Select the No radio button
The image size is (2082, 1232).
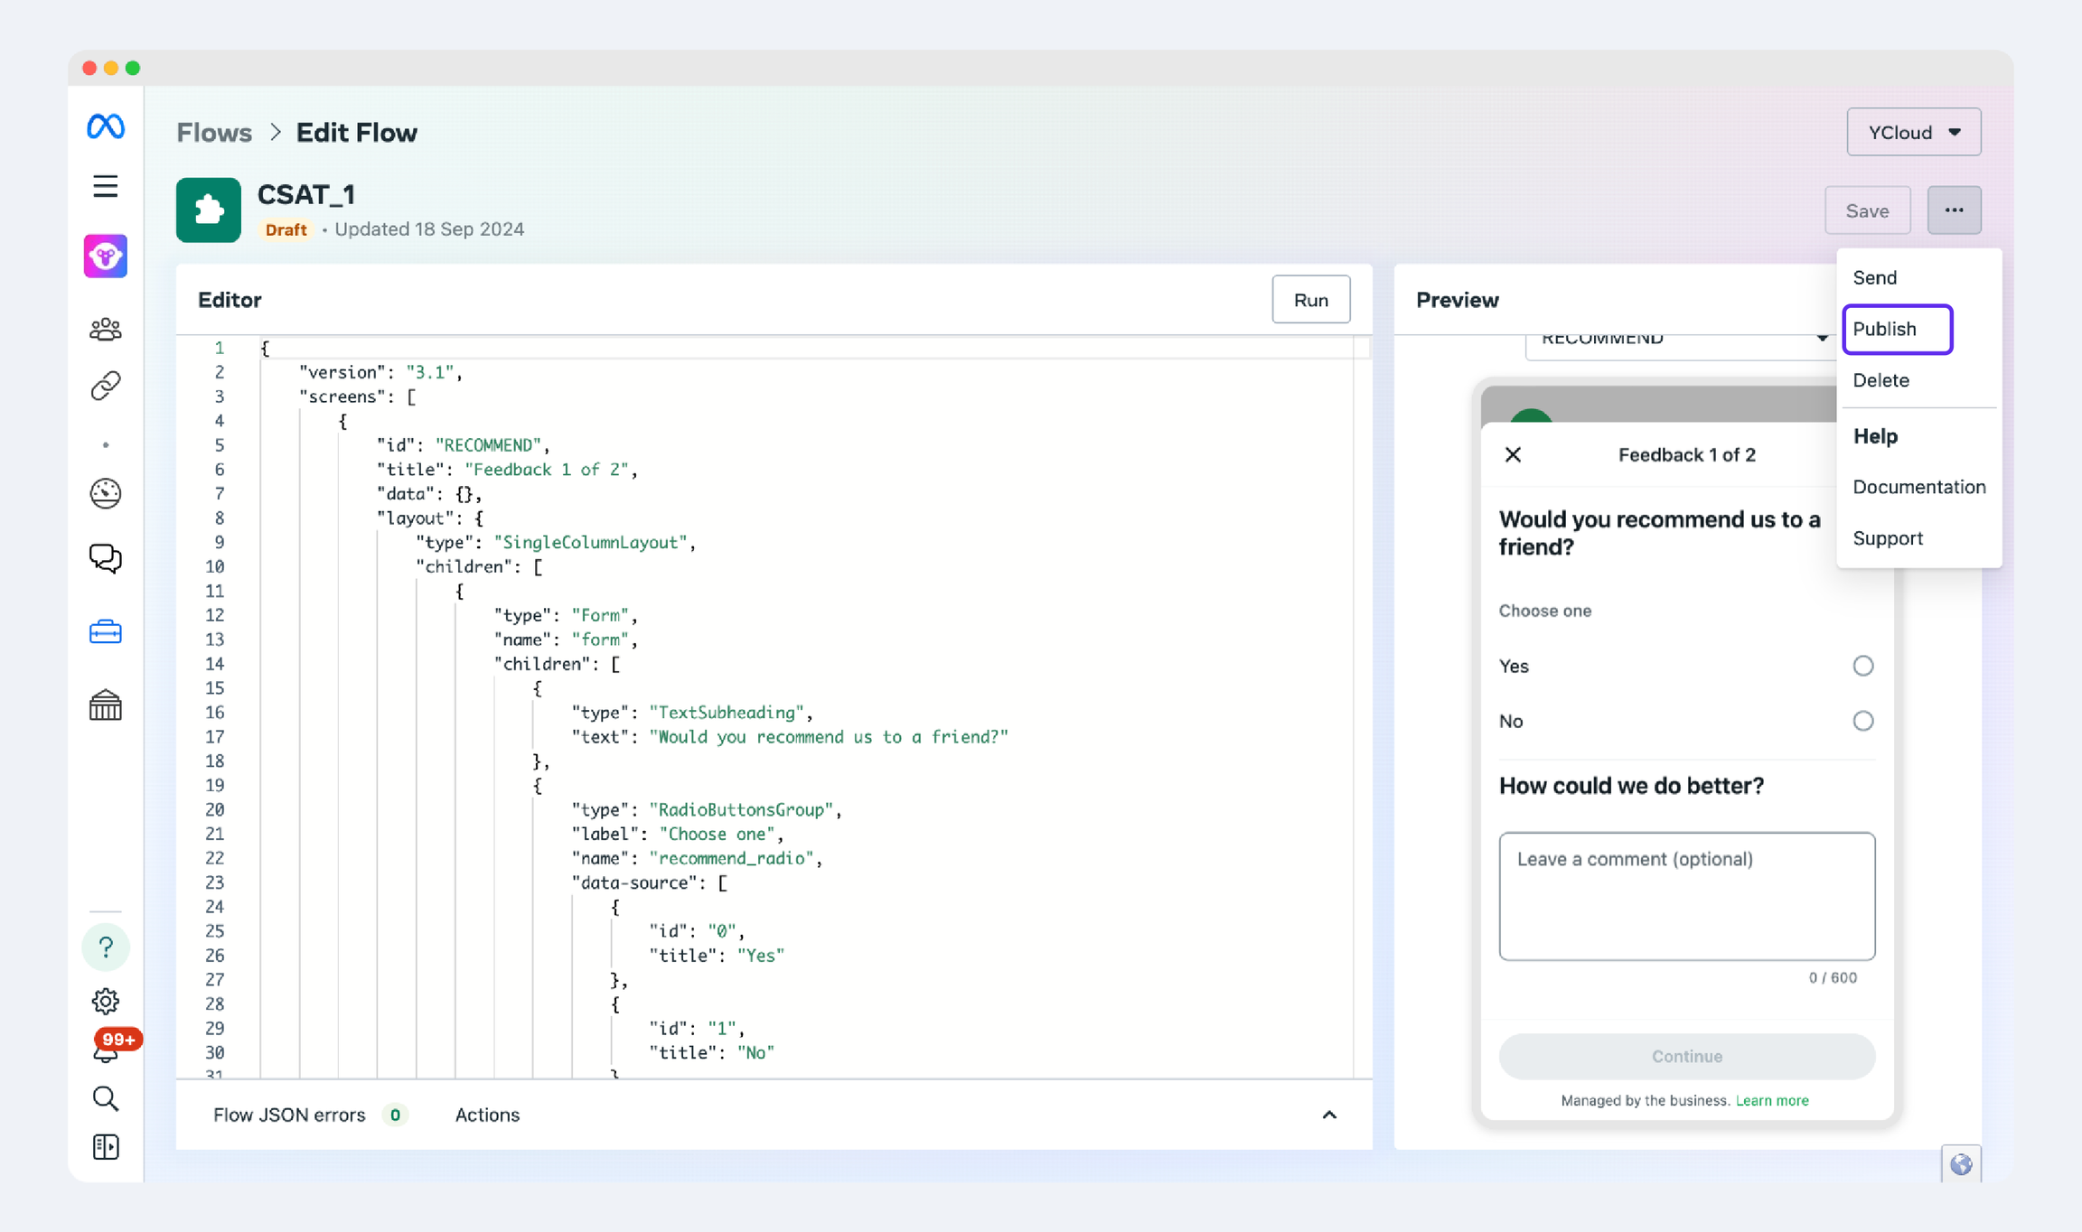pos(1862,721)
